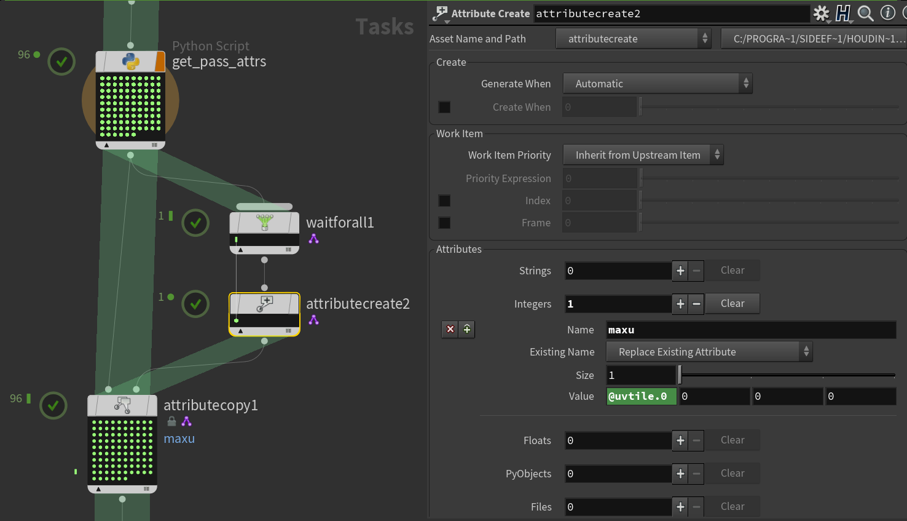Delete the maxu attribute with the red X
The width and height of the screenshot is (907, 521).
pos(449,329)
